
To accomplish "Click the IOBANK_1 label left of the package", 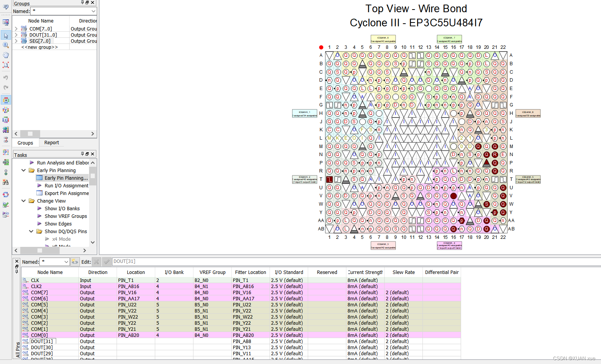I will [305, 114].
